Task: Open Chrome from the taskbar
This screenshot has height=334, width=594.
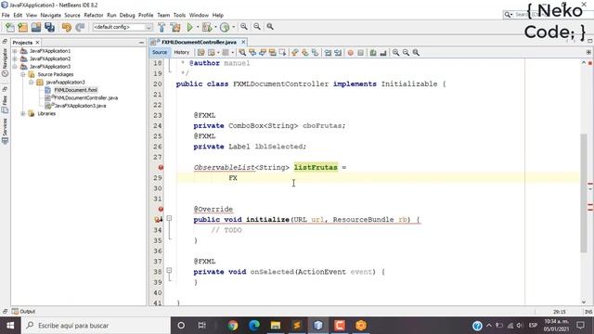Action: pyautogui.click(x=233, y=326)
